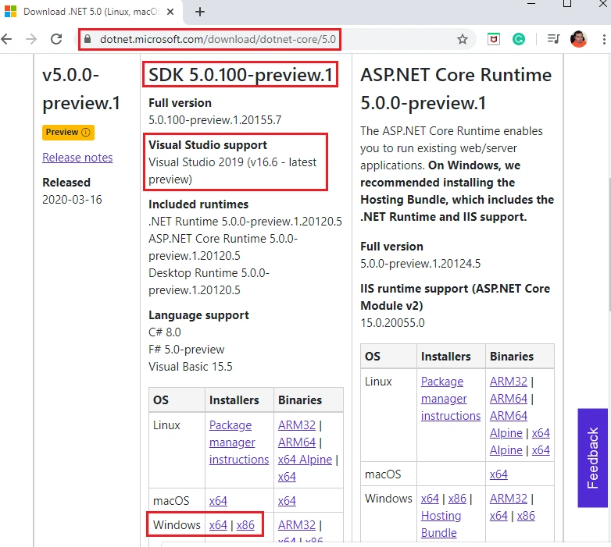Click the ASP.NET Core Runtime 5.0.0-preview.1 heading

tap(456, 89)
